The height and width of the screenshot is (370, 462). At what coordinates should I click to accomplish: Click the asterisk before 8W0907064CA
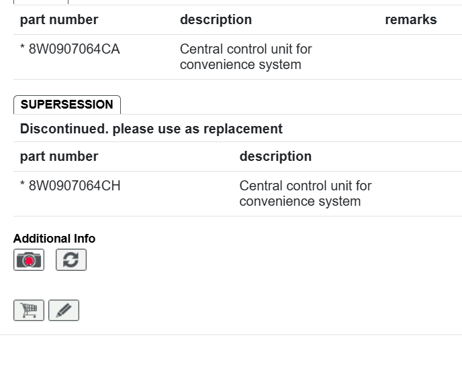point(23,50)
